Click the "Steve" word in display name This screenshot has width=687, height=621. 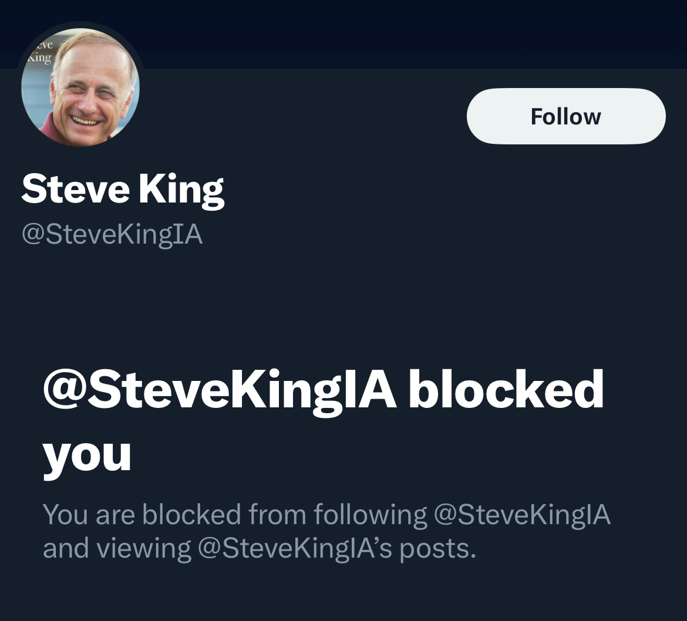coord(75,190)
